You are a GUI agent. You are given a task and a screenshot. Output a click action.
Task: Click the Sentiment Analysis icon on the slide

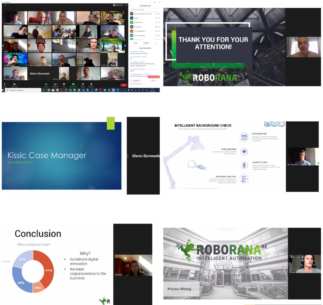point(244,179)
